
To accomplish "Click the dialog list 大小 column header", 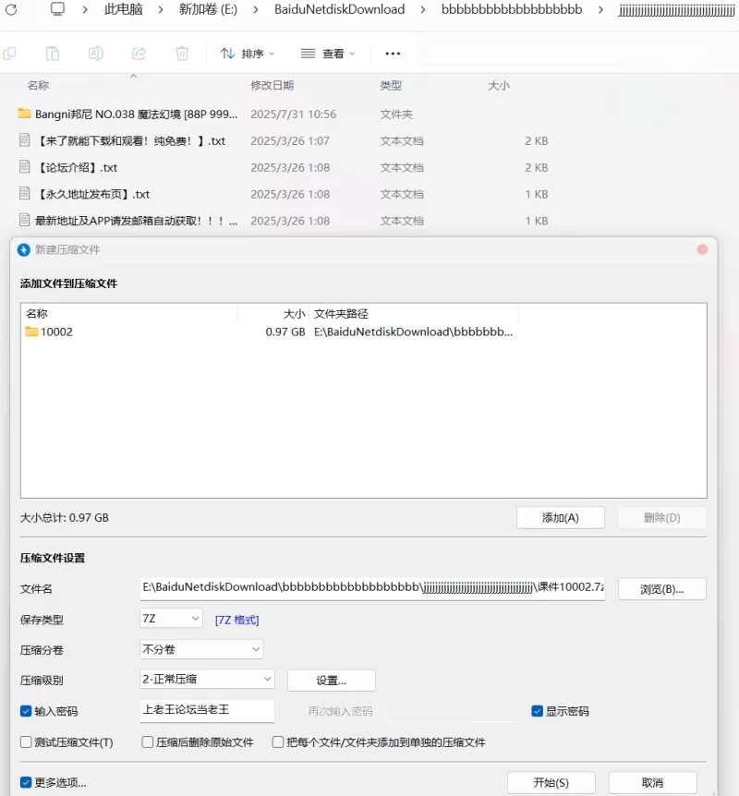I will (295, 314).
